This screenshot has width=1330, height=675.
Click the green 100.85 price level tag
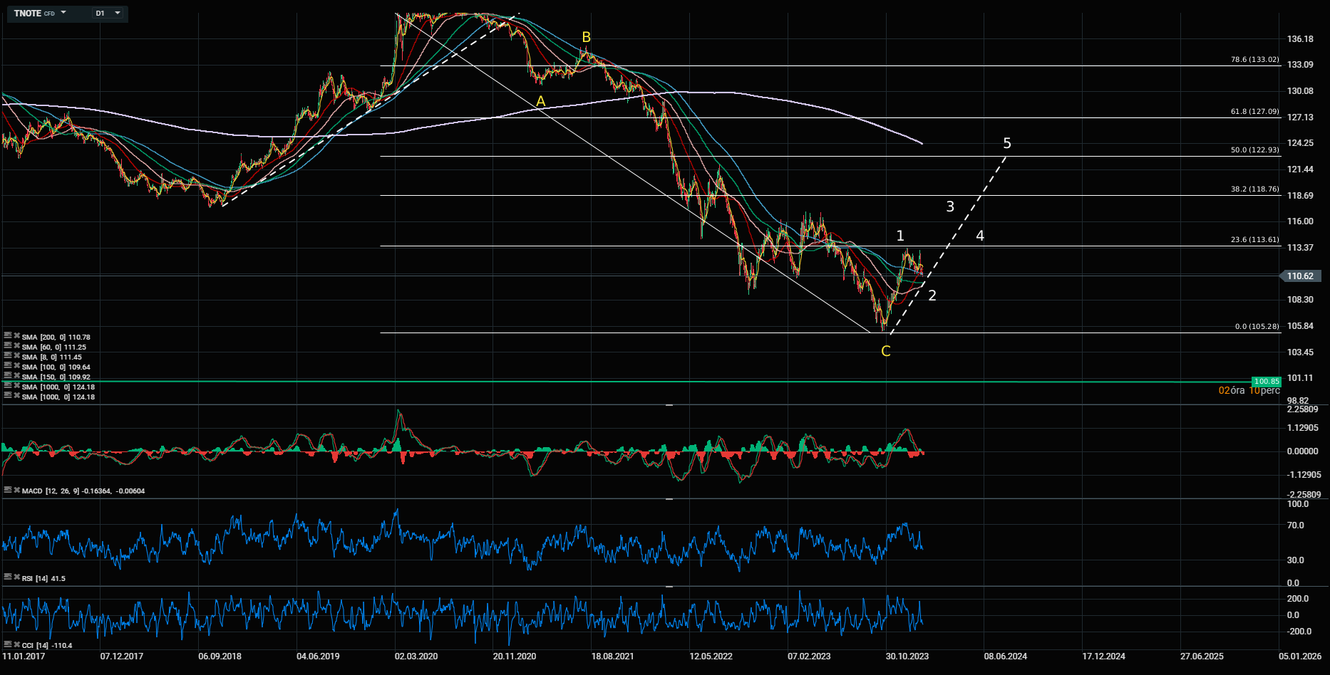[1266, 382]
